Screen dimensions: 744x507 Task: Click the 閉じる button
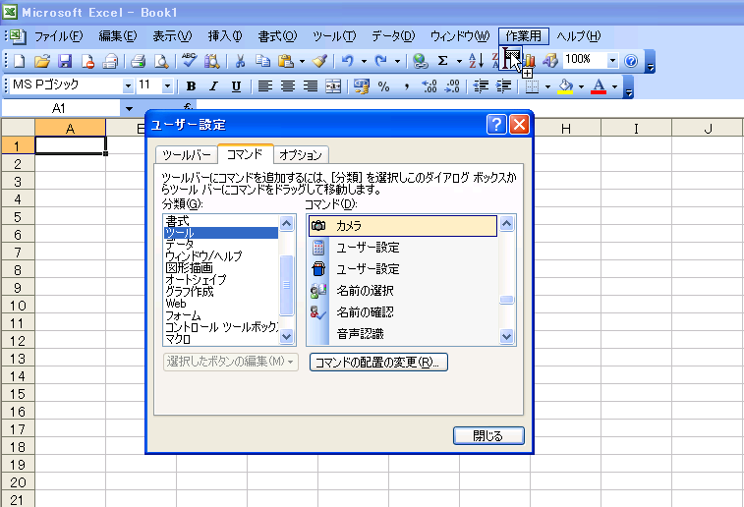tap(488, 436)
